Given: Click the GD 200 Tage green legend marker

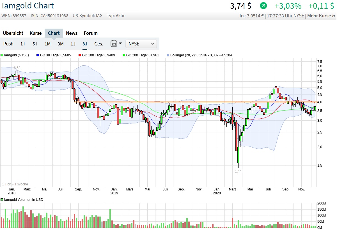Looking at the screenshot, I should (124, 55).
